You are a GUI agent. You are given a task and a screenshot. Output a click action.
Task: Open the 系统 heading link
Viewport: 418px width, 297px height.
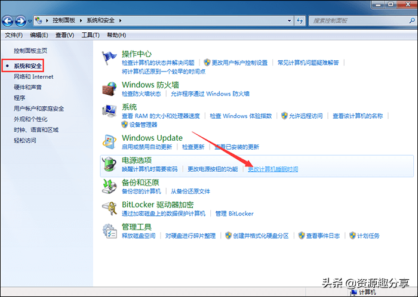point(130,107)
